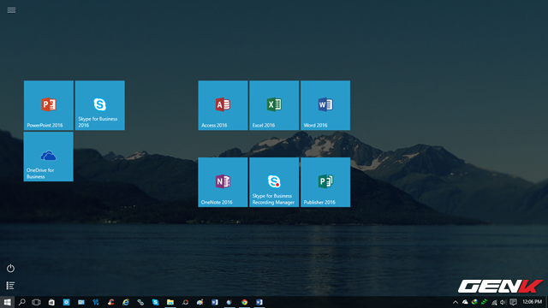The height and width of the screenshot is (308, 548).
Task: Launch the Access 2016 tile
Action: [223, 105]
